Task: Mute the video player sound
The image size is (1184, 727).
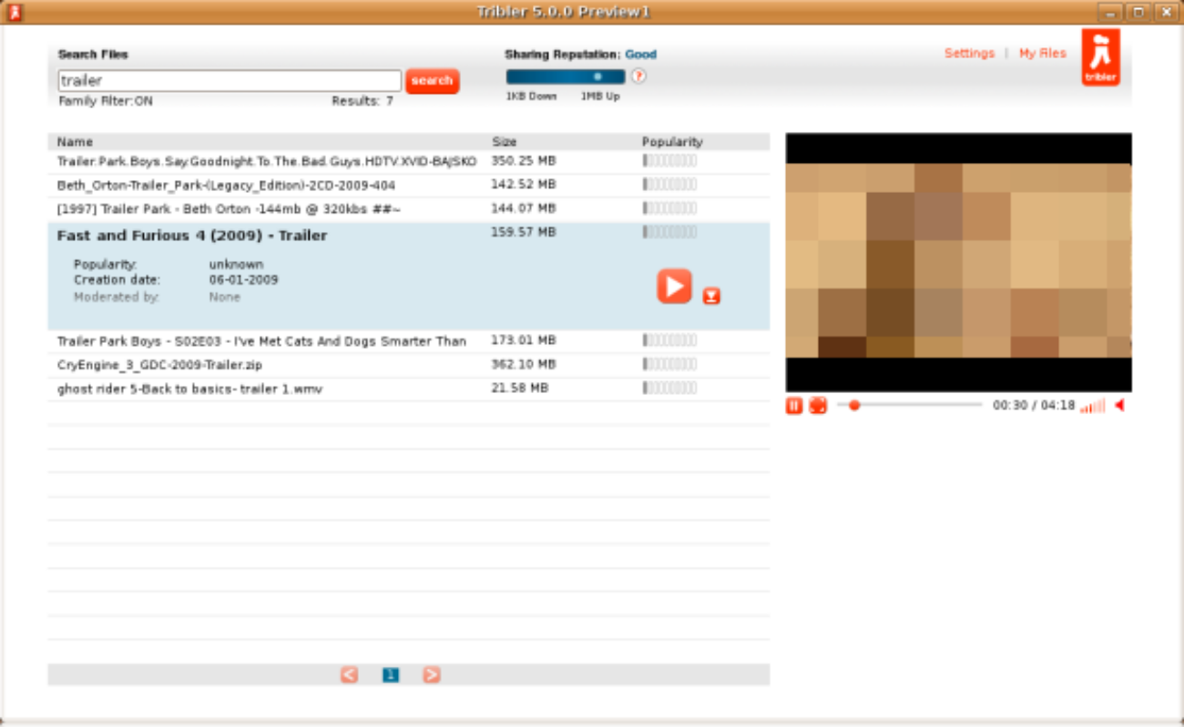Action: tap(1119, 406)
